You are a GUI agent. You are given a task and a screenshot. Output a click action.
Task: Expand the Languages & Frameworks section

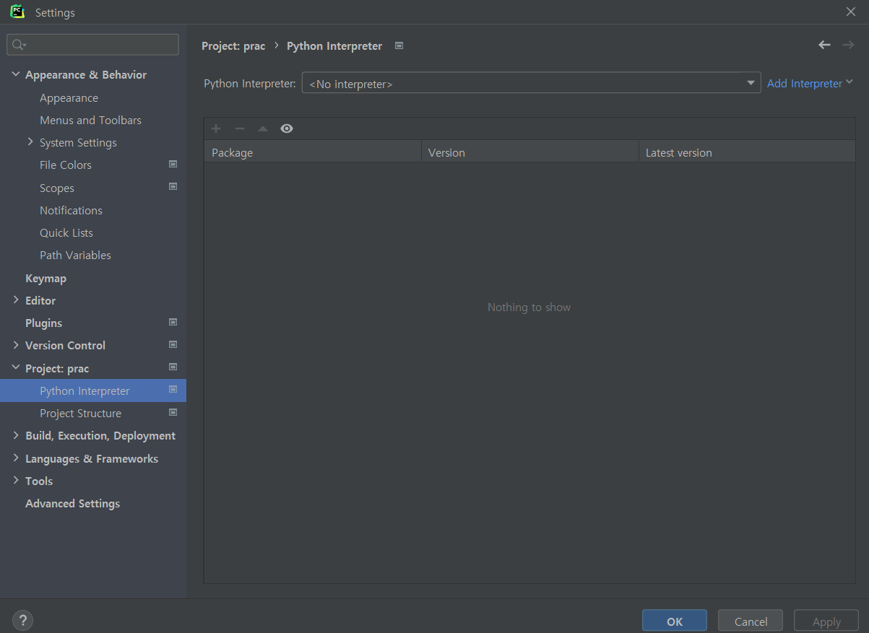point(16,458)
